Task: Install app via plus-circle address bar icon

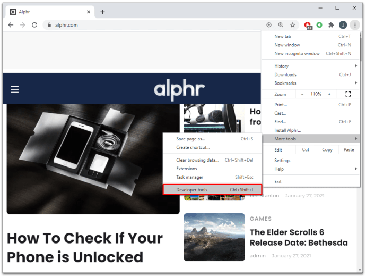Action: 269,25
